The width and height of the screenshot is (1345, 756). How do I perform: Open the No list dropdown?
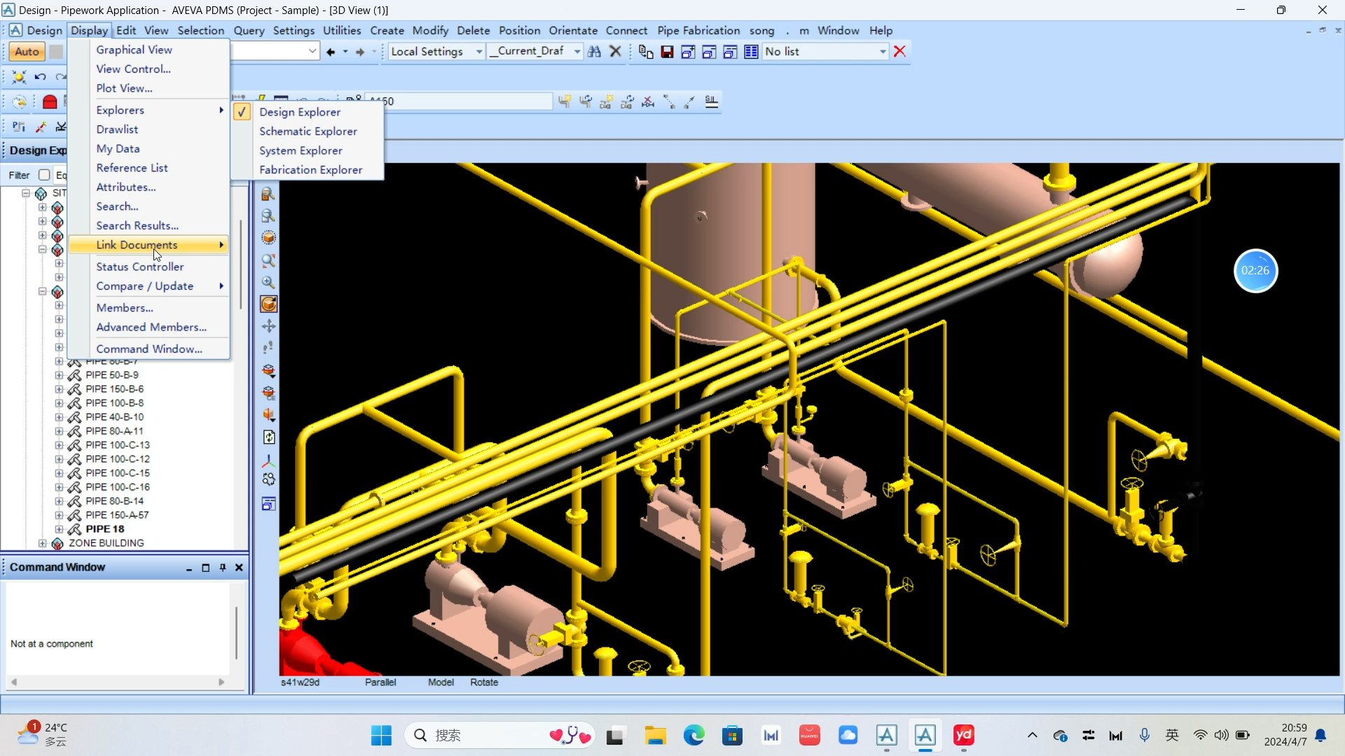[x=883, y=52]
